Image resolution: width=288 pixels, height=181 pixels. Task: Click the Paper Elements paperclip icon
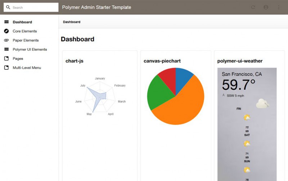tap(6, 40)
